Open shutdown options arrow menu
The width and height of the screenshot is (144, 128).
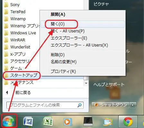click(133, 105)
